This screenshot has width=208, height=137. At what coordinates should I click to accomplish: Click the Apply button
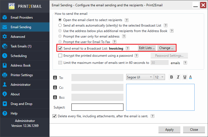click(169, 130)
